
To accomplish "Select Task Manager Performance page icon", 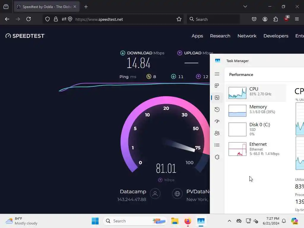I will 217,97.
